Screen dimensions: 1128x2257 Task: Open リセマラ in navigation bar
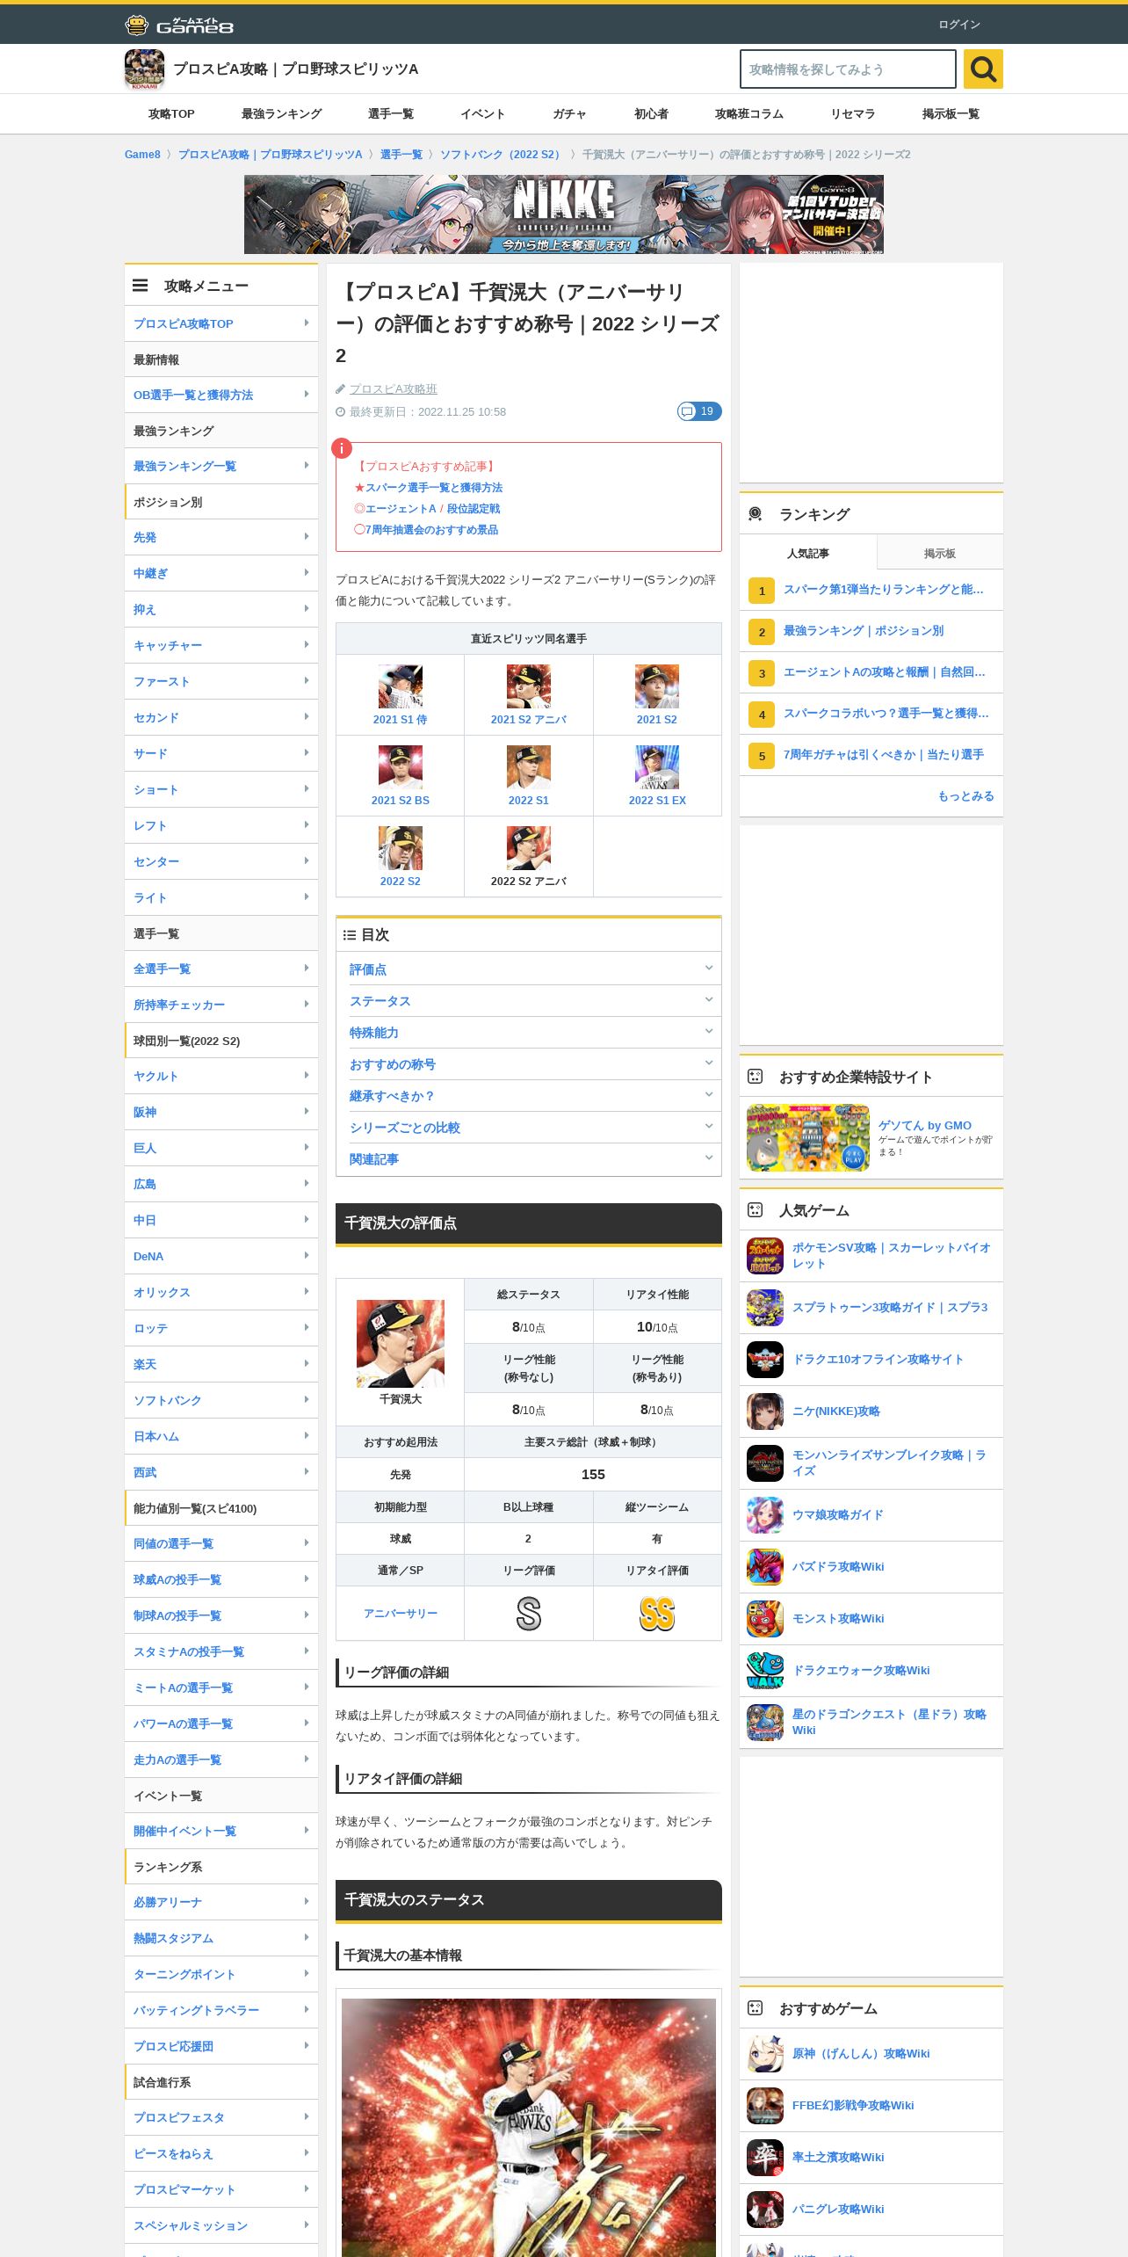coord(853,114)
